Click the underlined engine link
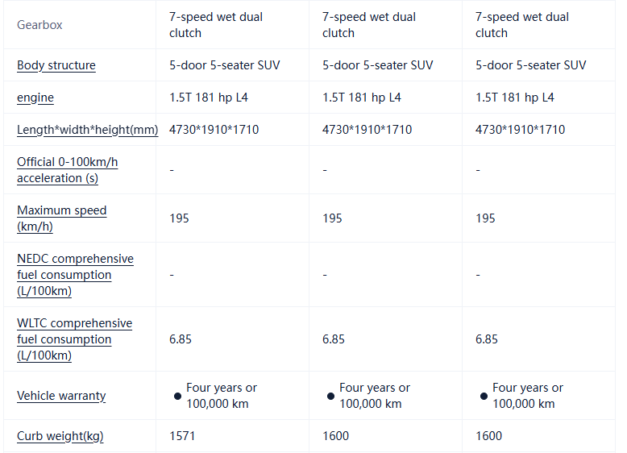The width and height of the screenshot is (627, 453). [35, 98]
